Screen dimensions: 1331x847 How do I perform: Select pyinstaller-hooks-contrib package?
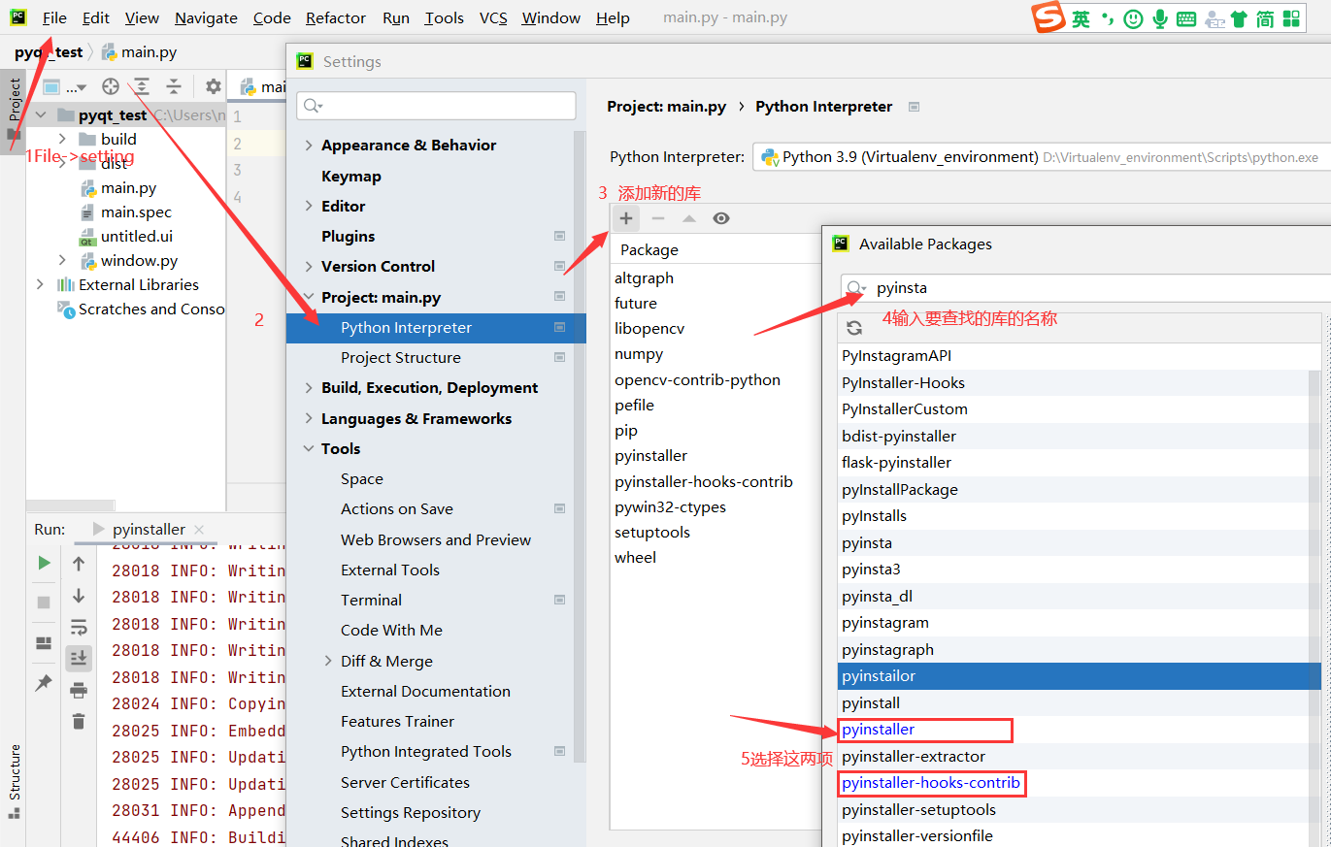[931, 782]
